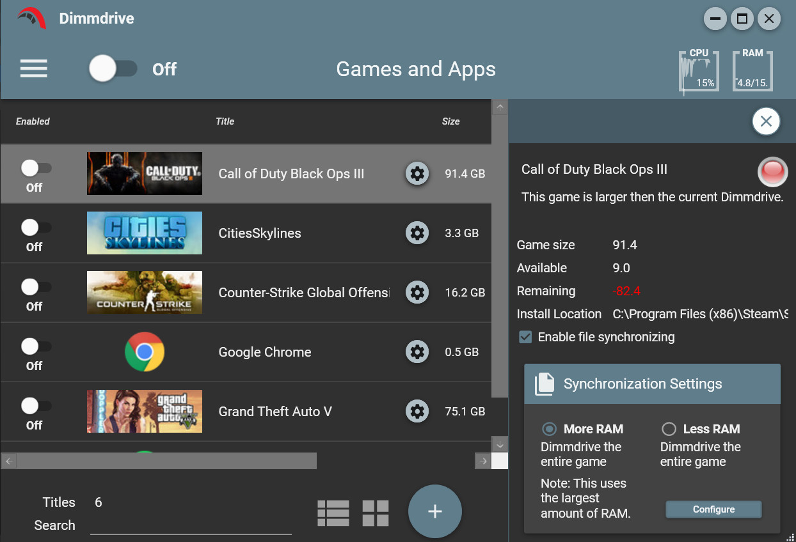Click the Dimmdrive logo in the title bar
The image size is (796, 542).
pyautogui.click(x=30, y=19)
